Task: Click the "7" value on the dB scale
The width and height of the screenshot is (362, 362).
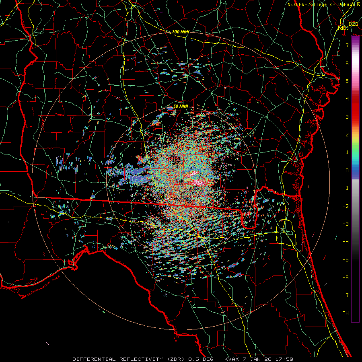Action: tap(347, 45)
